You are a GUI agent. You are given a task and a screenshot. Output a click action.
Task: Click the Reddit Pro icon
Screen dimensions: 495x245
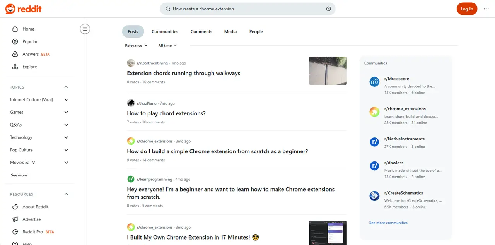pyautogui.click(x=15, y=232)
